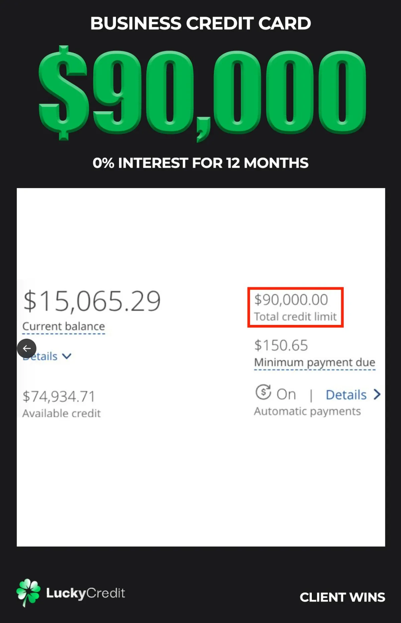Click the BUSINESS CREDIT CARD heading
401x623 pixels.
click(200, 23)
